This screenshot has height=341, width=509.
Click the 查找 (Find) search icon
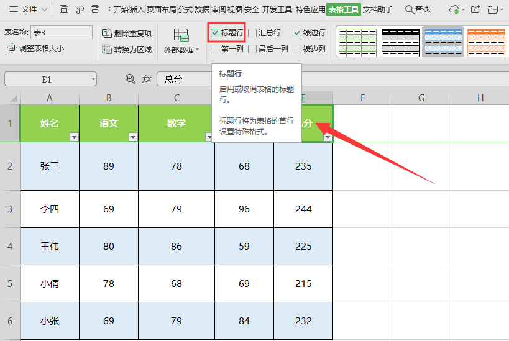[x=410, y=9]
